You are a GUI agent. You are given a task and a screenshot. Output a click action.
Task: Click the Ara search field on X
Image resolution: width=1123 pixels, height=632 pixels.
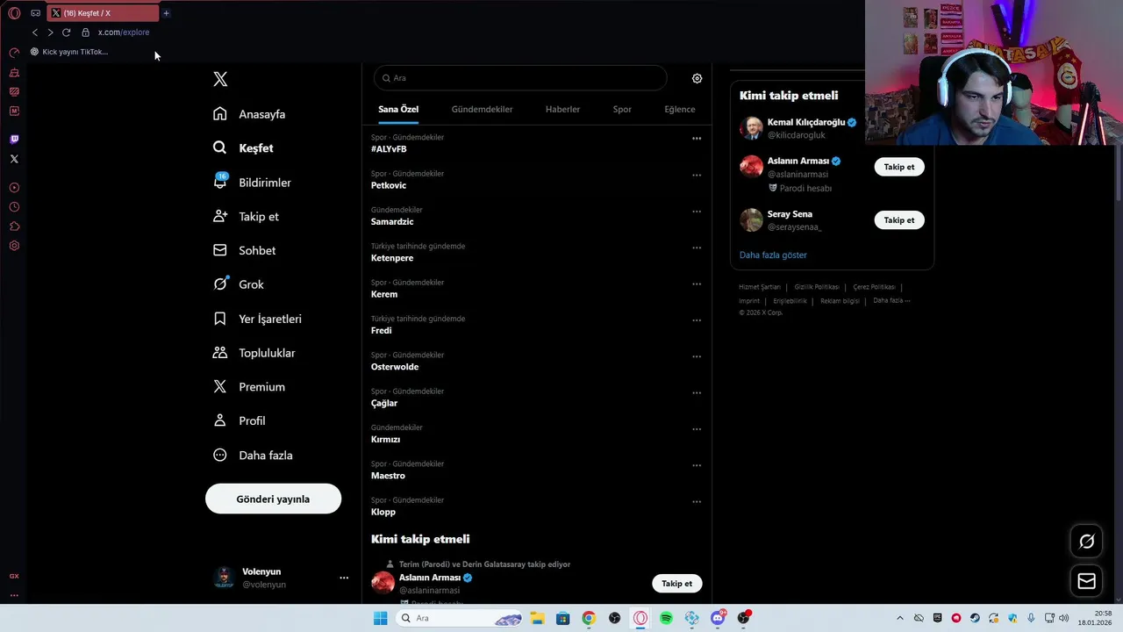520,78
